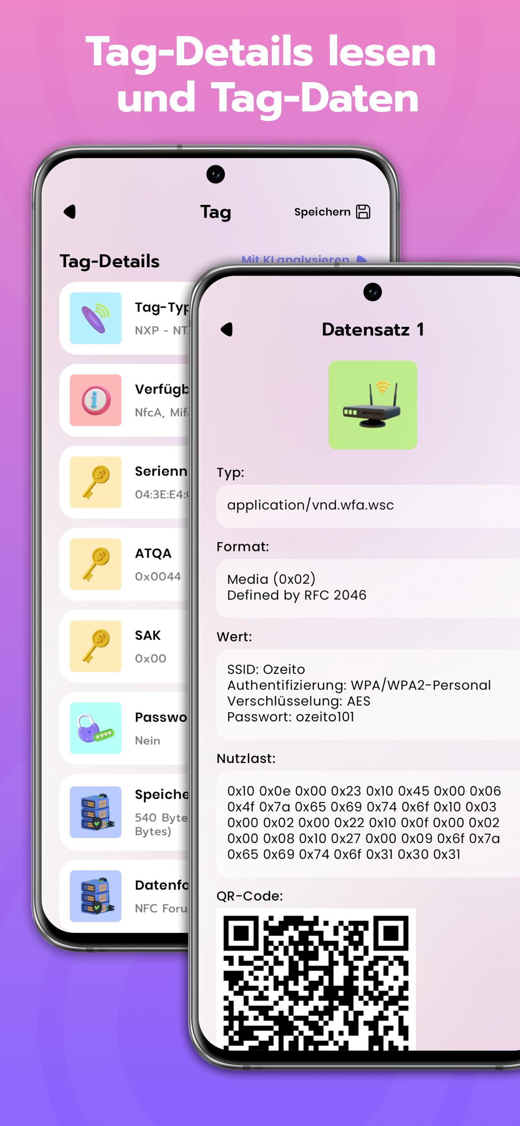Tap the Tag-Details heading
Viewport: 520px width, 1126px height.
tap(110, 261)
